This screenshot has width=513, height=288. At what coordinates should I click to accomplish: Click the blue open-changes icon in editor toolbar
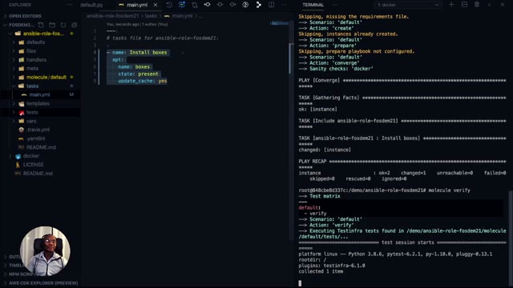182,5
